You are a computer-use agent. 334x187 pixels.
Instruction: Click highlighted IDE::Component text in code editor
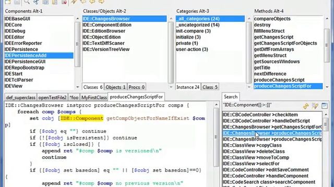[82, 118]
